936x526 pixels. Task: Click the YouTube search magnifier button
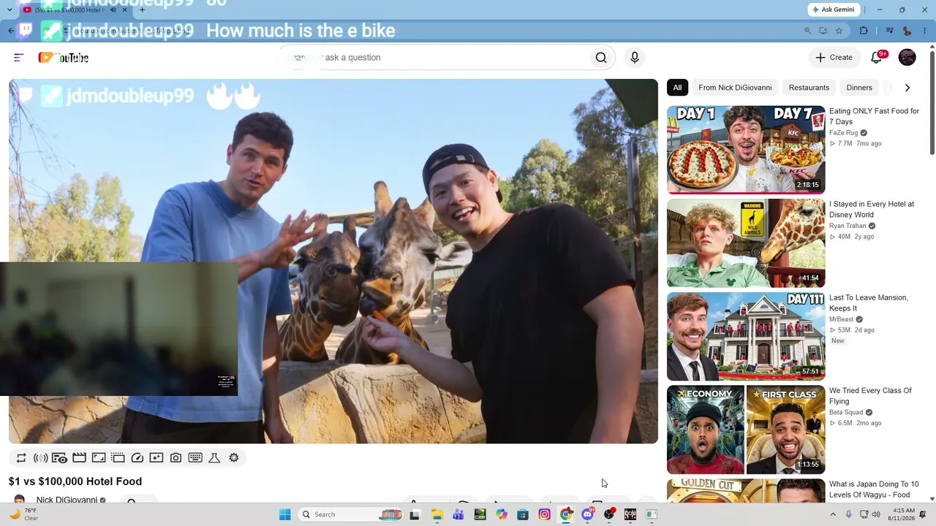[601, 58]
